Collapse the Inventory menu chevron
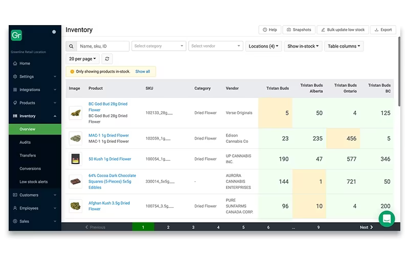 55,116
